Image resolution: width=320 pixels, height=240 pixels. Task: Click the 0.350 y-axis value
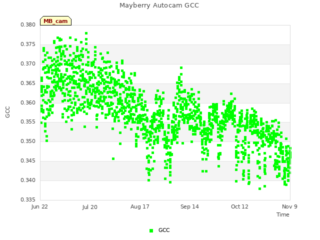click(28, 141)
